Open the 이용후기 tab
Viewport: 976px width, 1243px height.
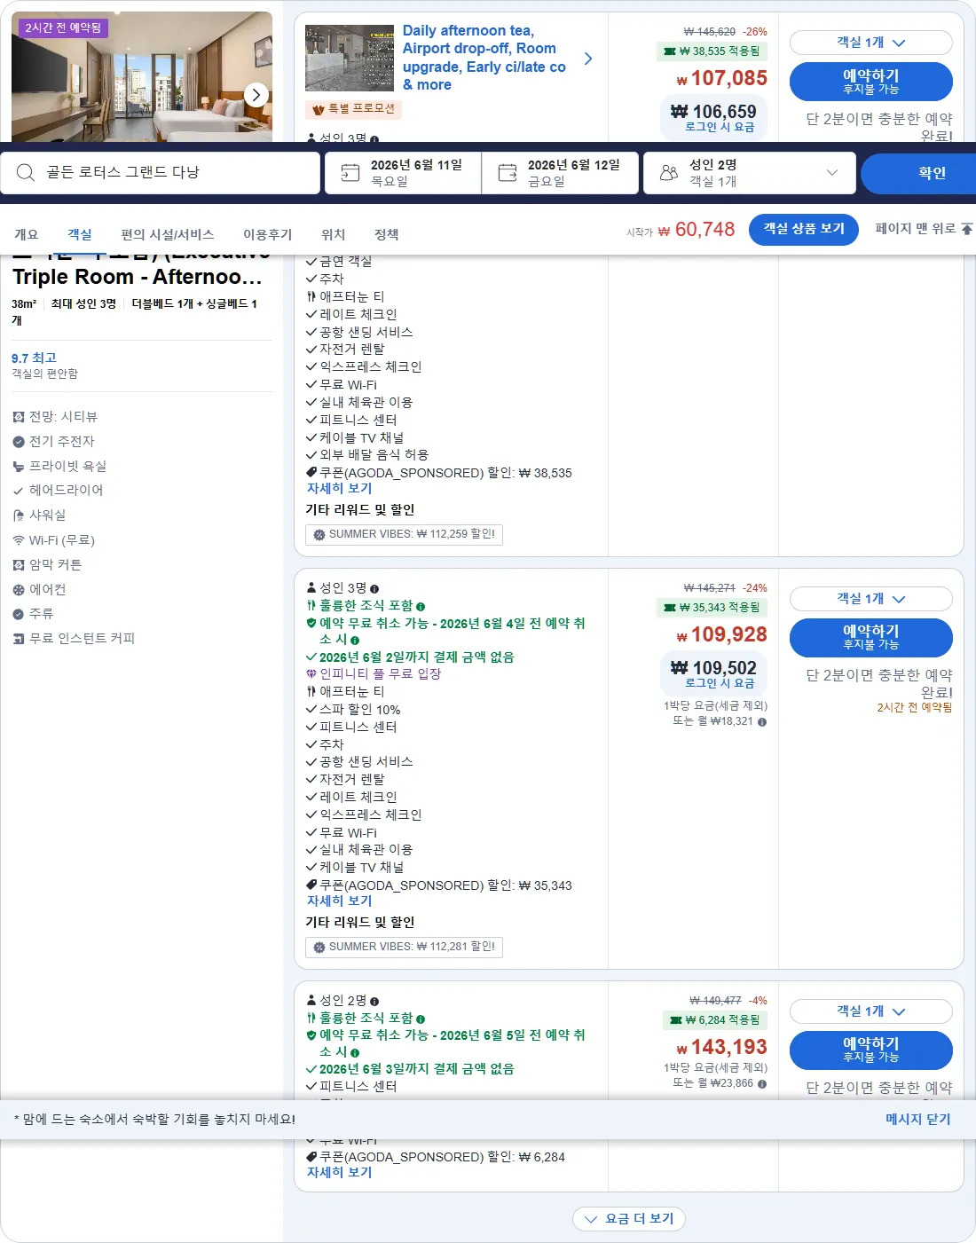tap(268, 234)
